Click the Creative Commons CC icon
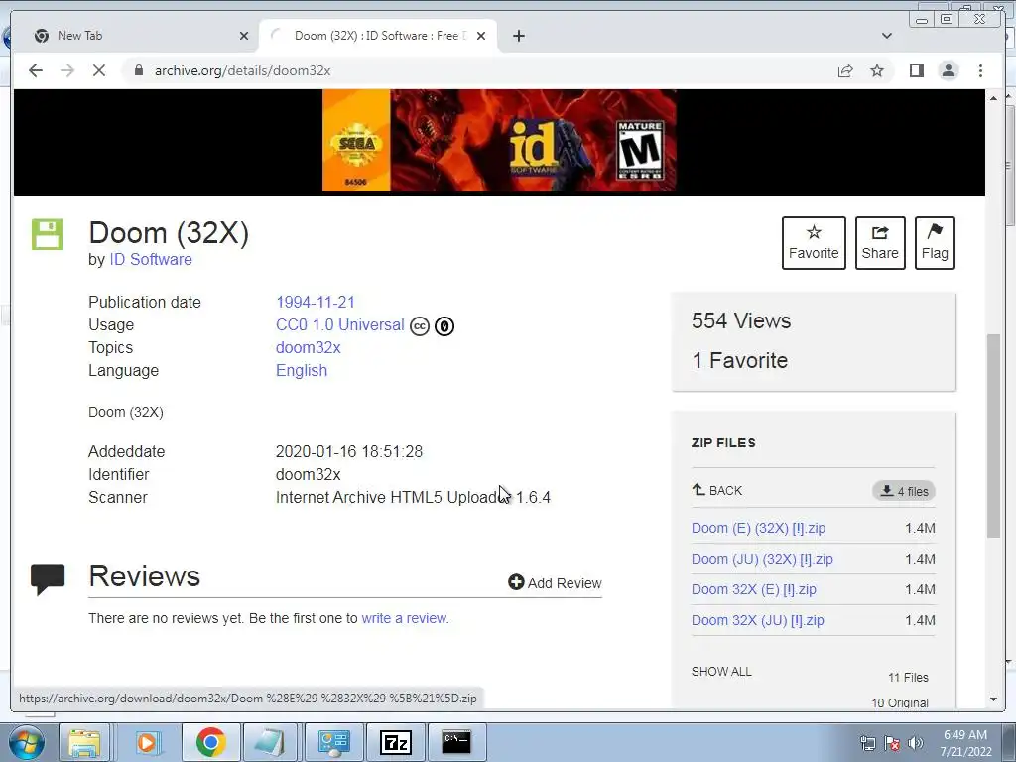This screenshot has height=762, width=1016. click(x=420, y=325)
